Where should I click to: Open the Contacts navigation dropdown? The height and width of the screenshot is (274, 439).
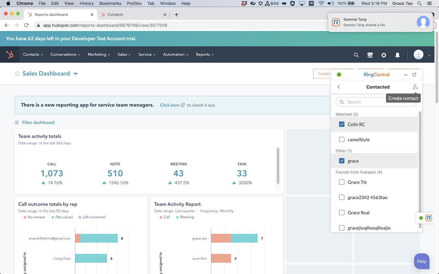click(x=33, y=54)
